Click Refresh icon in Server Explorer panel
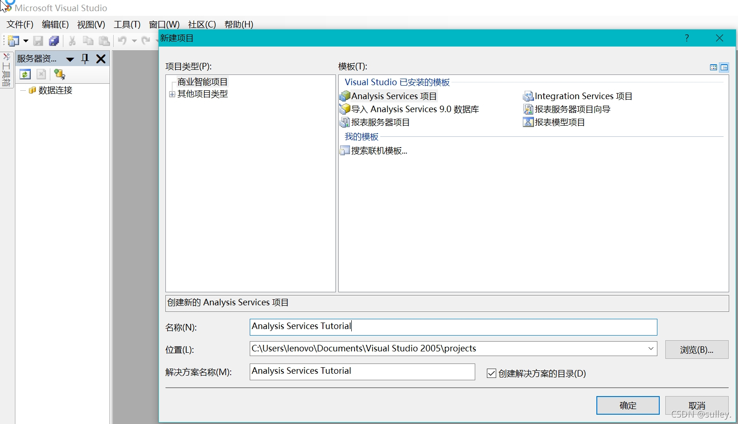 tap(25, 74)
